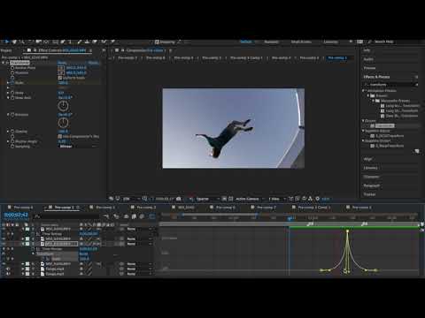The width and height of the screenshot is (425, 318).
Task: Enable Motion Blur switch in timeline
Action: point(142,216)
